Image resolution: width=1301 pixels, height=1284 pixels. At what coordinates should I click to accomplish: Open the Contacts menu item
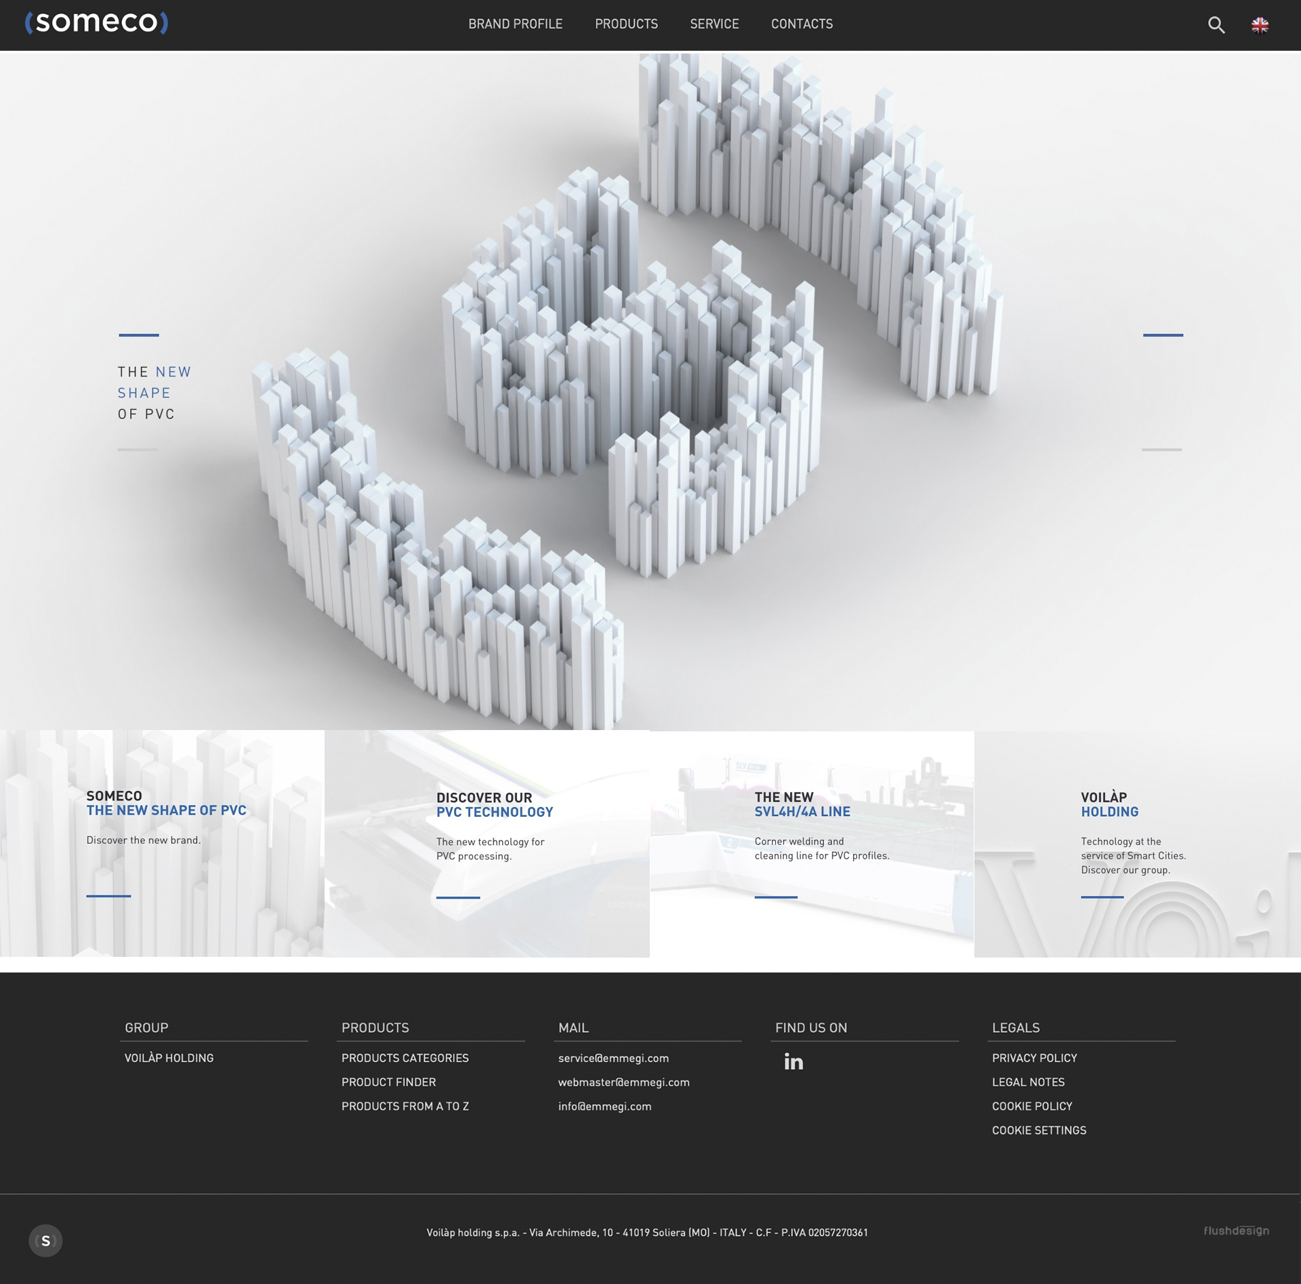tap(802, 24)
